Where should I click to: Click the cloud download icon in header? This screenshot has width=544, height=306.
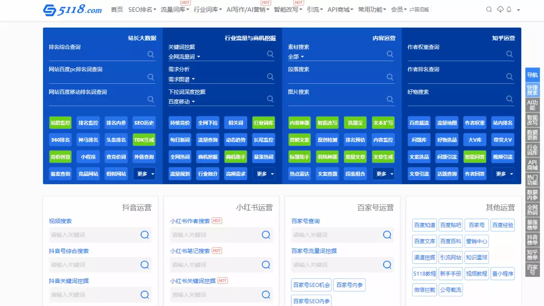click(x=500, y=10)
